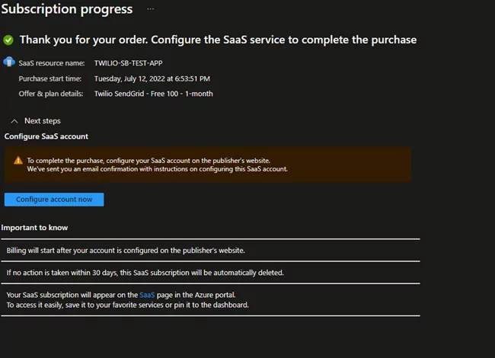Click the Purchase start time label
The width and height of the screenshot is (495, 358).
[x=49, y=78]
